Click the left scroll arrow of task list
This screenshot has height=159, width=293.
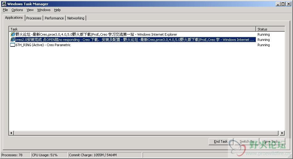coord(11,133)
